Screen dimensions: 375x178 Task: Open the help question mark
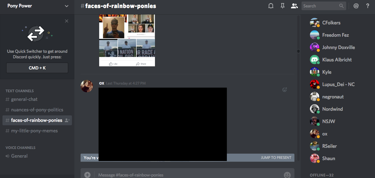(368, 6)
